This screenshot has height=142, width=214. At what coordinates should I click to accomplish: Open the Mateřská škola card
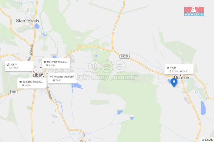(x=56, y=63)
